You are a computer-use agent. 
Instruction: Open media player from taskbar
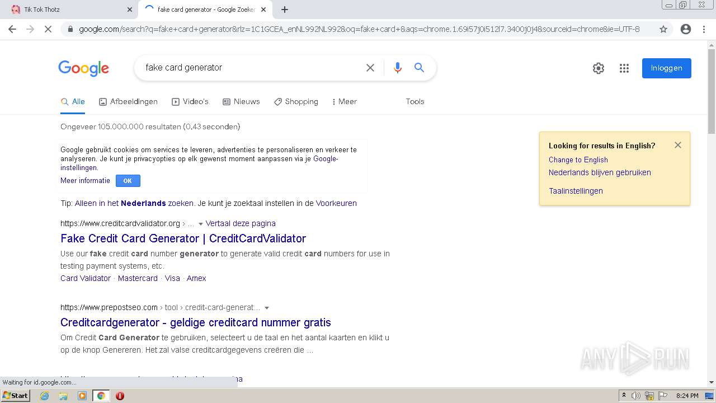pyautogui.click(x=82, y=396)
